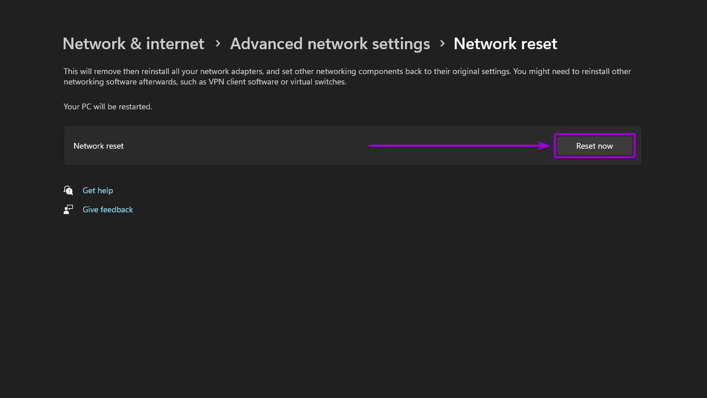This screenshot has height=398, width=707.
Task: Open the Get help link
Action: click(x=98, y=190)
